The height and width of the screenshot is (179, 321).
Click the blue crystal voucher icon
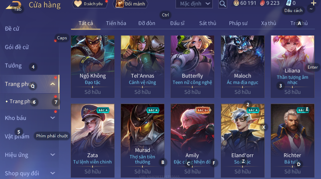coord(289,3)
